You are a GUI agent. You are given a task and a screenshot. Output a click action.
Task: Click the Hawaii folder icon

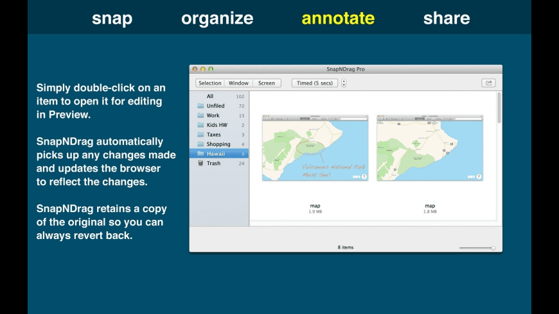pos(200,154)
